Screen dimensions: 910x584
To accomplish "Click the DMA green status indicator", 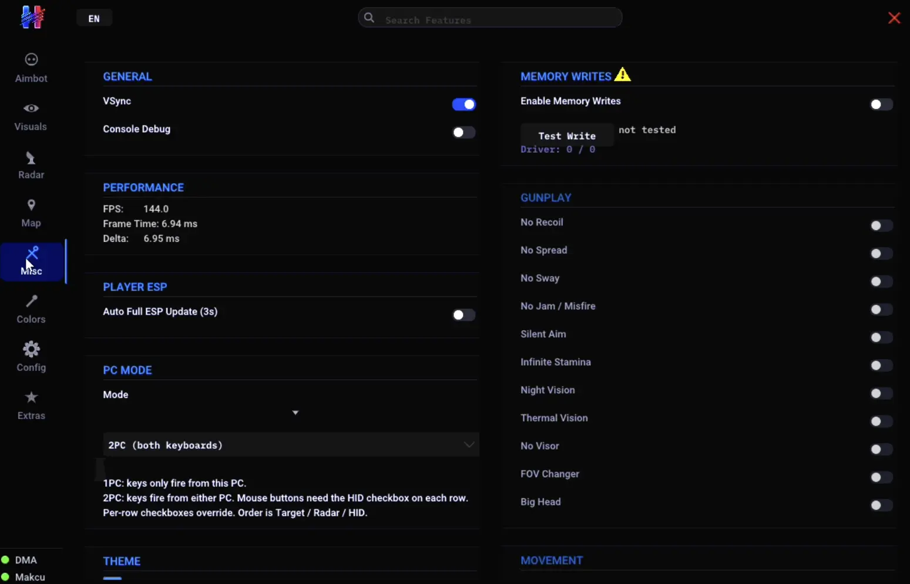I will (x=5, y=560).
